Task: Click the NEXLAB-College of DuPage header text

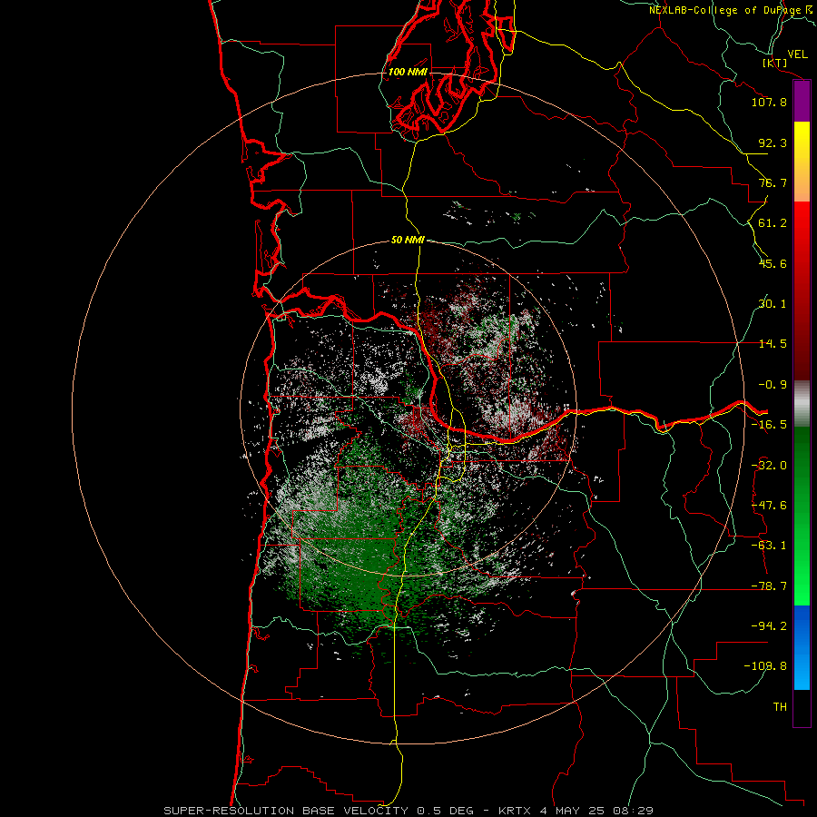Action: coord(724,10)
